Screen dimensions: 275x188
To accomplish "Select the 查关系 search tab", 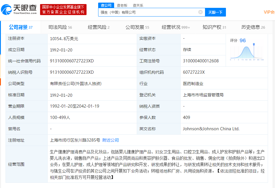I will (138, 6).
